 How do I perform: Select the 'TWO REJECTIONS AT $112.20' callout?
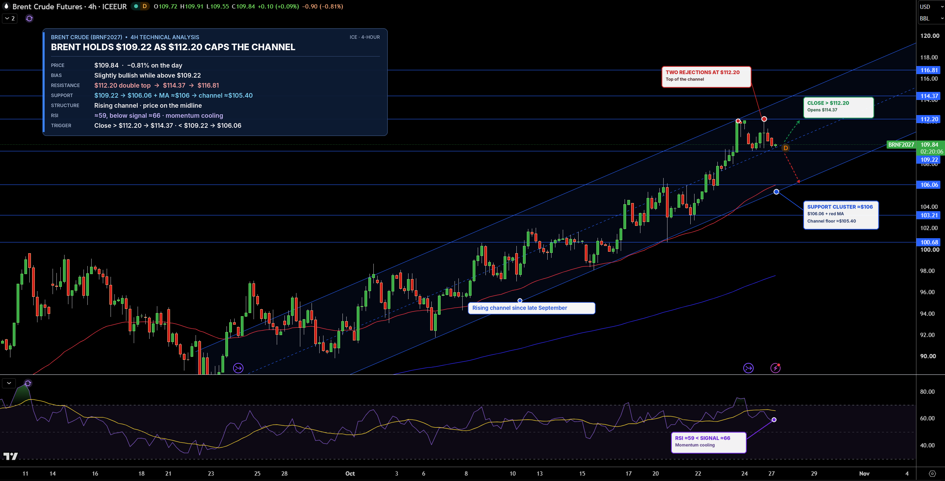point(706,76)
